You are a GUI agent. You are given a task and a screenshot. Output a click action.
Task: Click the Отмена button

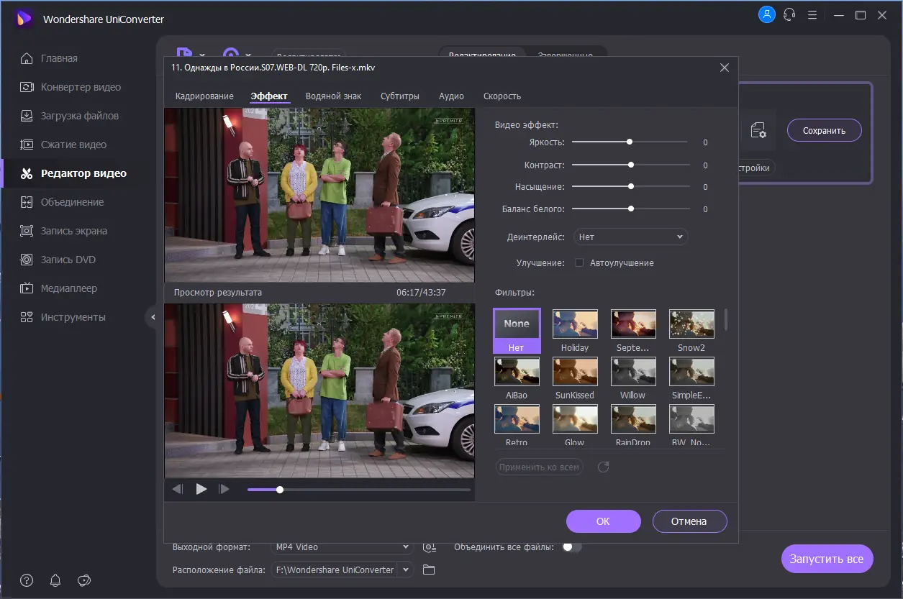(x=689, y=521)
